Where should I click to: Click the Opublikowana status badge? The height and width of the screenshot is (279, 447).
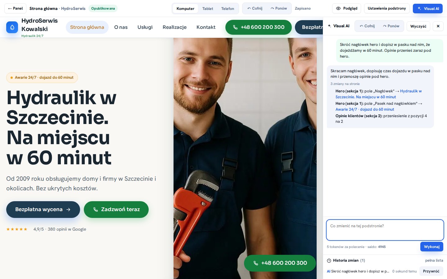click(x=103, y=8)
